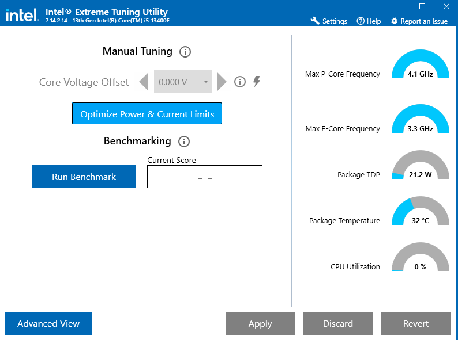Screen dimensions: 458x340
Task: Open Help via the question mark icon
Action: [x=361, y=21]
